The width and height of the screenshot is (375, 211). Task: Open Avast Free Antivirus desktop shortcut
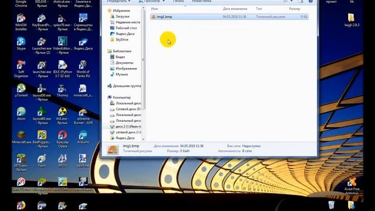tap(352, 186)
